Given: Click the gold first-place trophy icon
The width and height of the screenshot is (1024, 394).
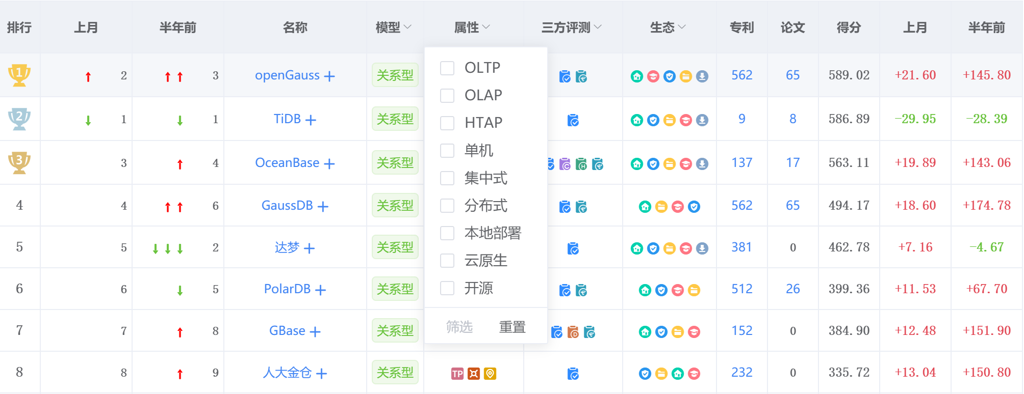Looking at the screenshot, I should pos(19,75).
